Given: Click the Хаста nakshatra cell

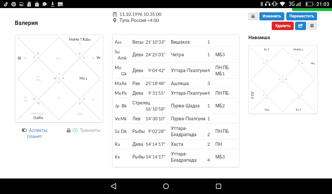Looking at the screenshot, I should (x=177, y=144).
